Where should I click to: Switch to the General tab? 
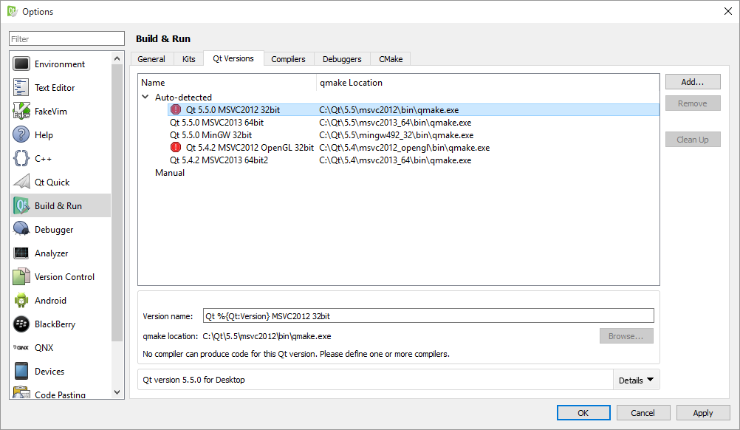pos(151,59)
